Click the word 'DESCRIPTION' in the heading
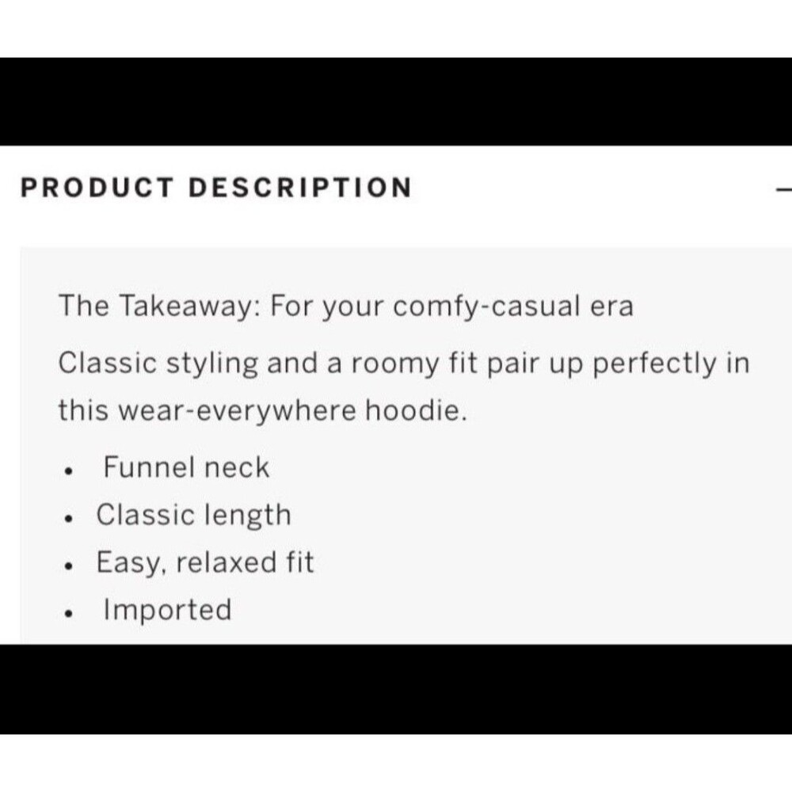This screenshot has width=792, height=792. click(x=300, y=188)
